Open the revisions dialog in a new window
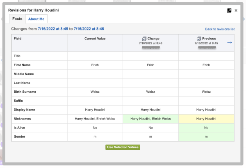Image resolution: width=246 pixels, height=168 pixels. coord(229,10)
